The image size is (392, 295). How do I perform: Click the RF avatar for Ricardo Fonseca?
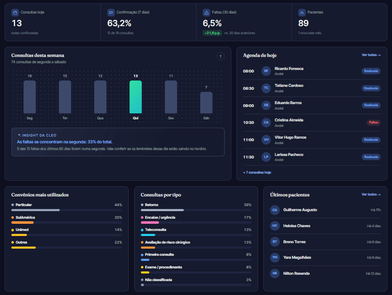point(266,71)
